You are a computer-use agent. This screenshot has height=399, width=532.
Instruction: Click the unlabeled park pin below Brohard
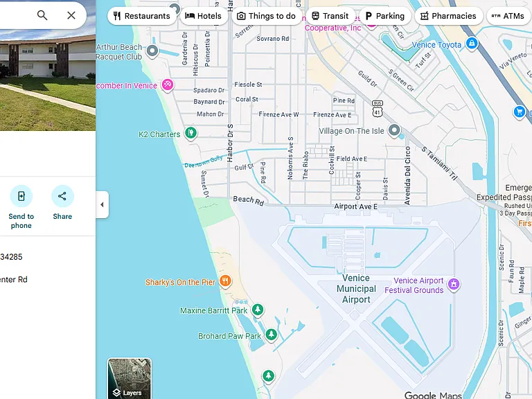(x=268, y=376)
